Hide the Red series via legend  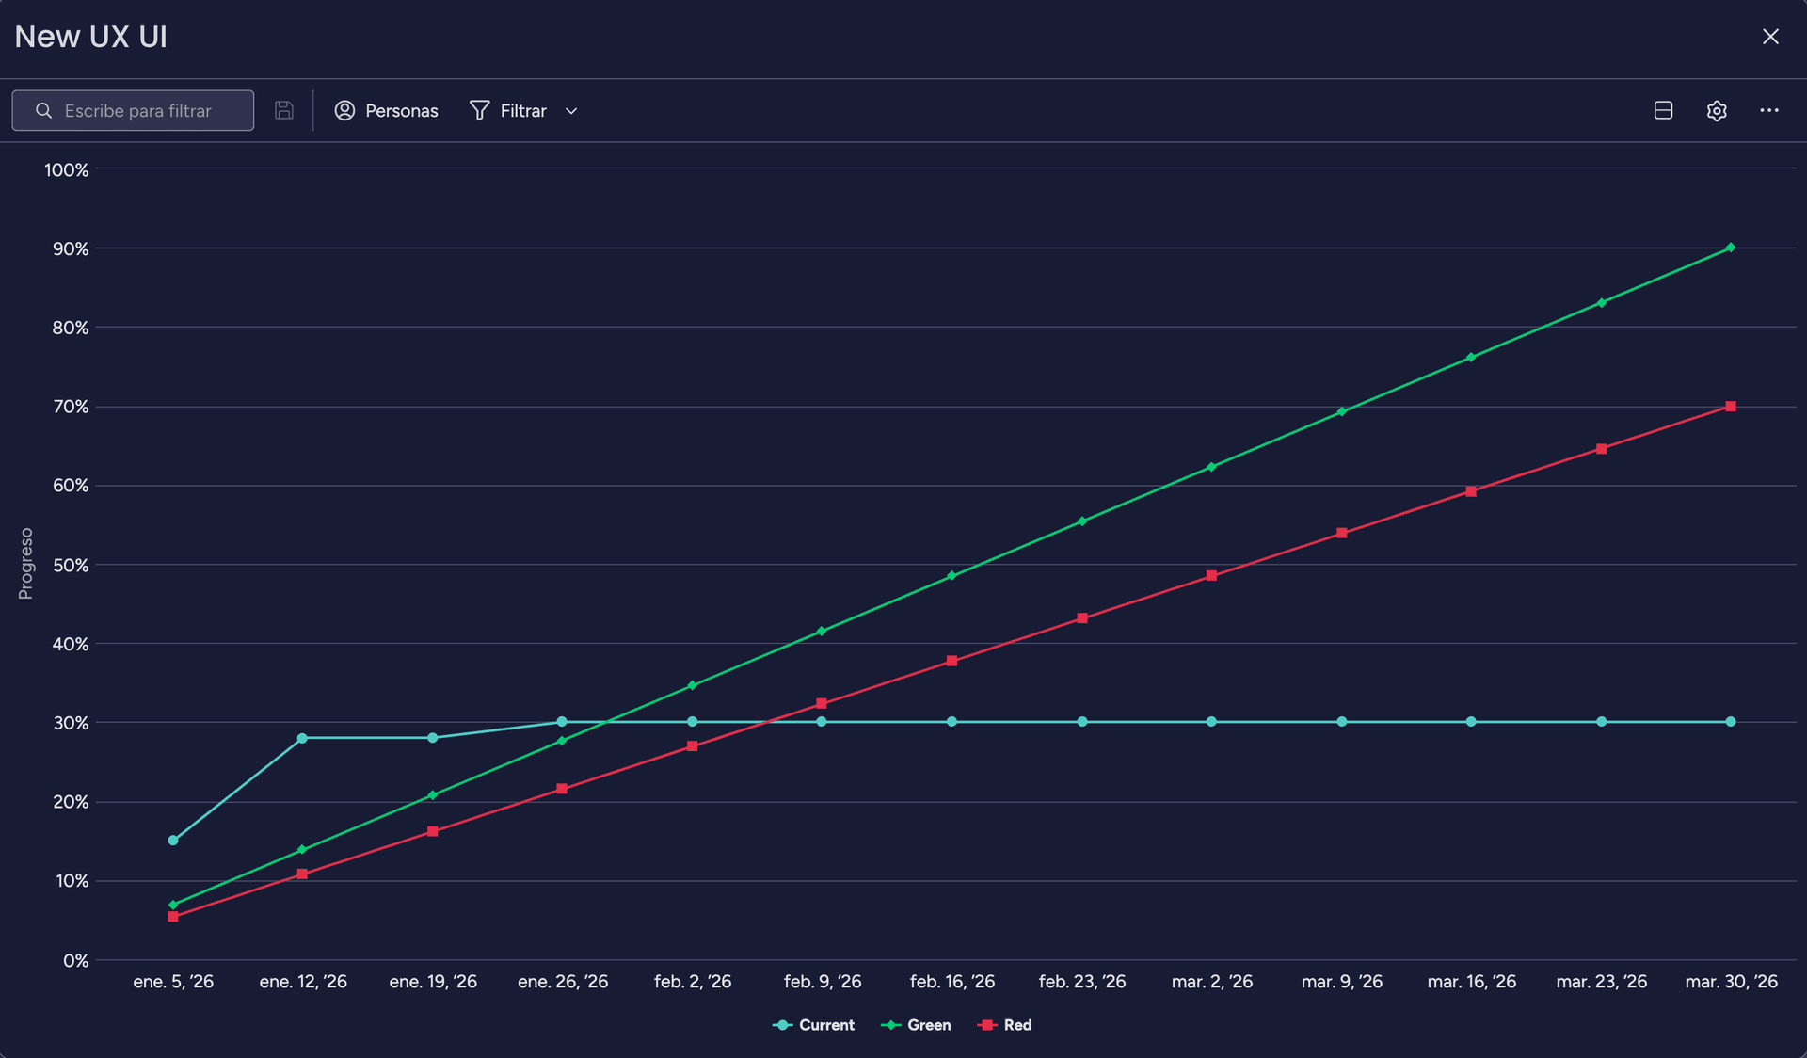click(1005, 1025)
